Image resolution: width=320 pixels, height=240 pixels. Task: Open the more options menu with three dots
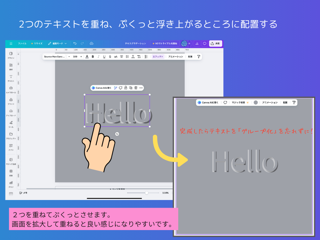[x=141, y=88]
